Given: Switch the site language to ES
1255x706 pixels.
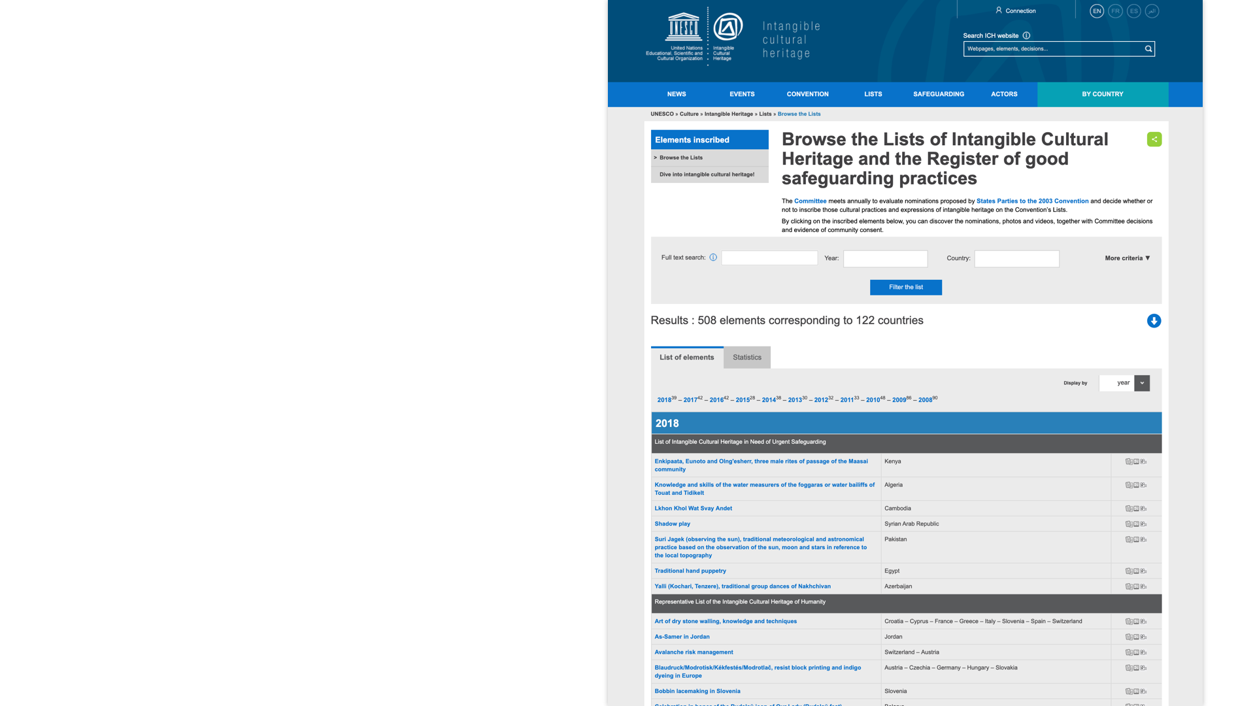Looking at the screenshot, I should [x=1133, y=11].
